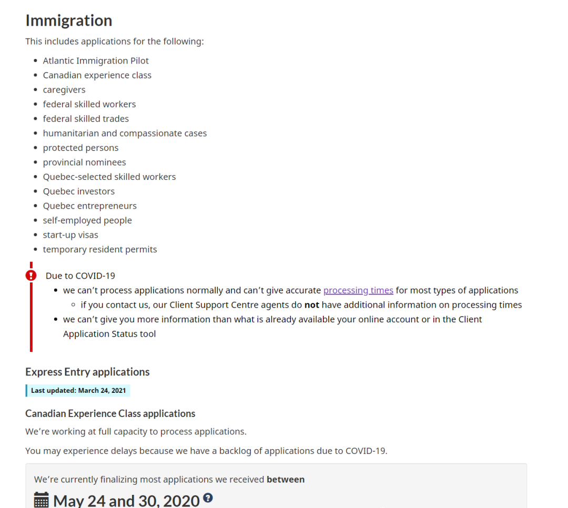
Task: Click the May 24 and 30, 2020 date
Action: click(126, 500)
